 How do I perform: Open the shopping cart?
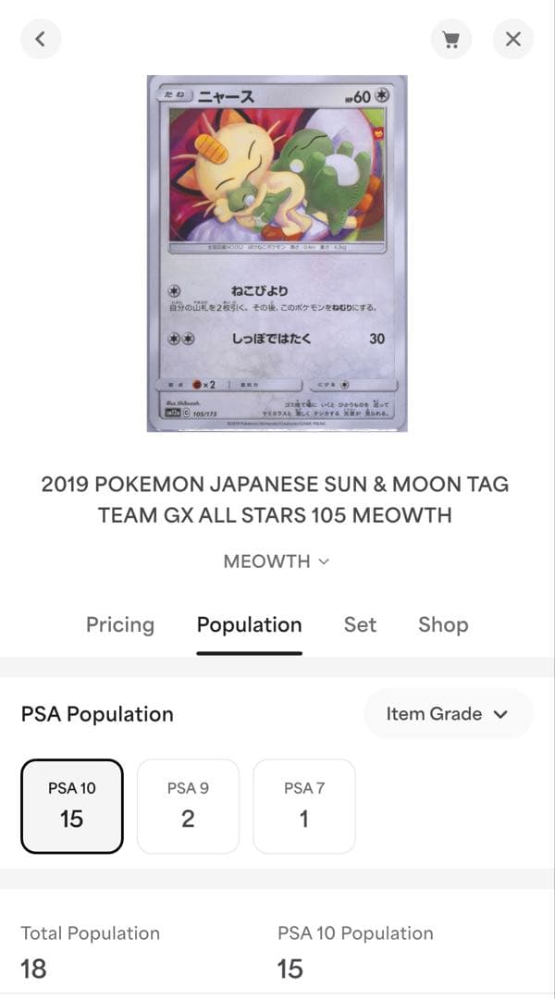[451, 39]
